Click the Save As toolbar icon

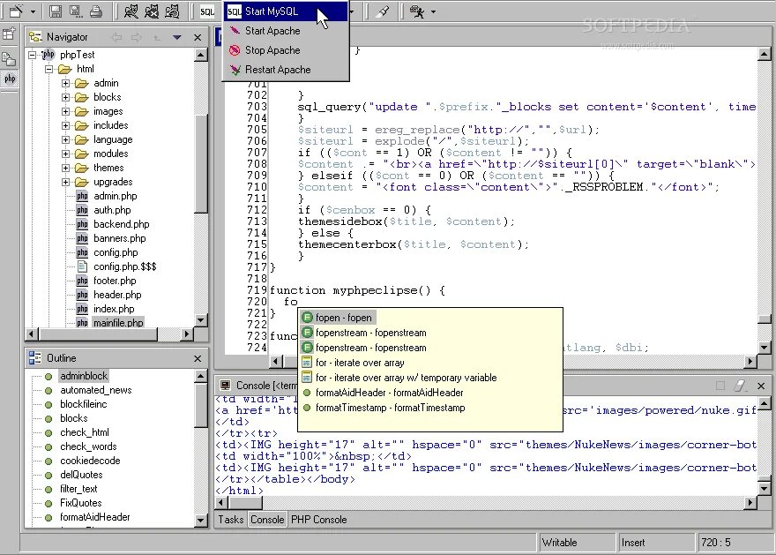tap(76, 11)
